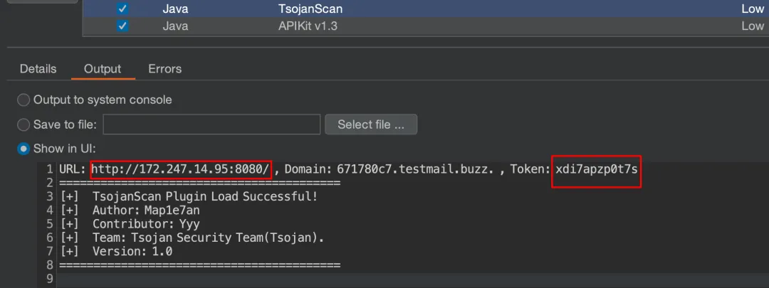Click the token xdi7apzp0t7s text
The height and width of the screenshot is (288, 769).
(597, 169)
